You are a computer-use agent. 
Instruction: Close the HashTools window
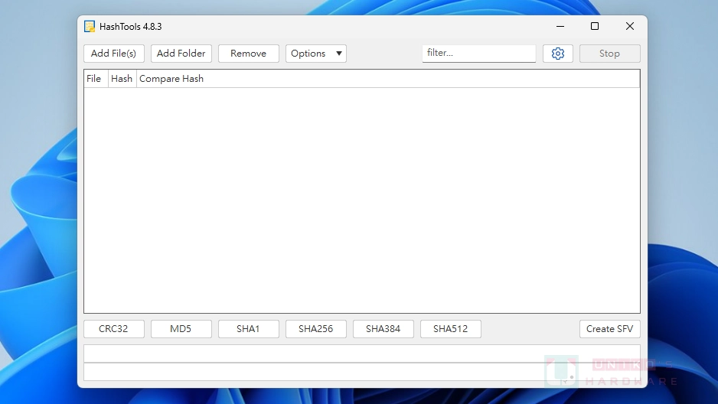(630, 27)
